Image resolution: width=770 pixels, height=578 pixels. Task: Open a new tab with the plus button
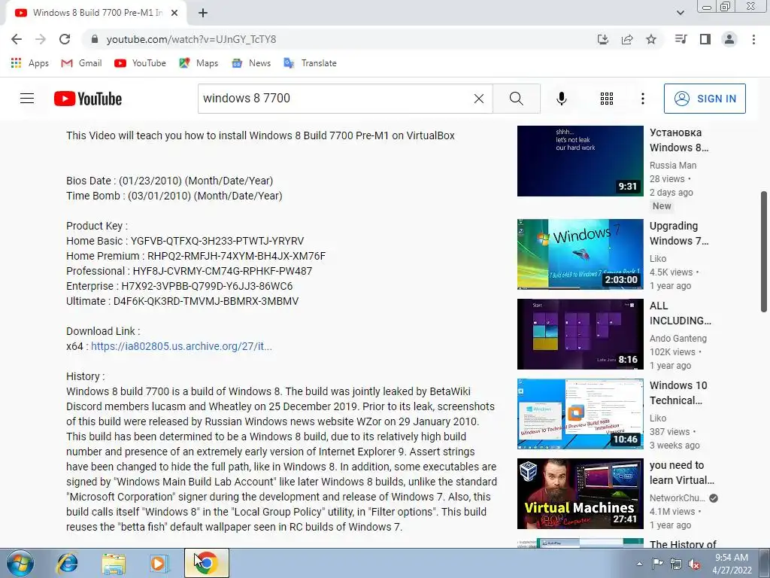point(203,14)
